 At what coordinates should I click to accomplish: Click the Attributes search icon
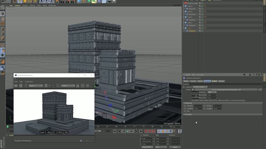tap(254, 74)
